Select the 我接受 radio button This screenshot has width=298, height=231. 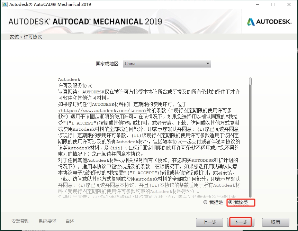[231, 202]
